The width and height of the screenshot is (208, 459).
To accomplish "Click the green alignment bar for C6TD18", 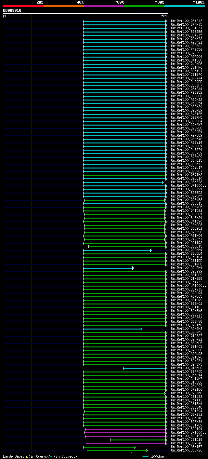I will [x=139, y=440].
